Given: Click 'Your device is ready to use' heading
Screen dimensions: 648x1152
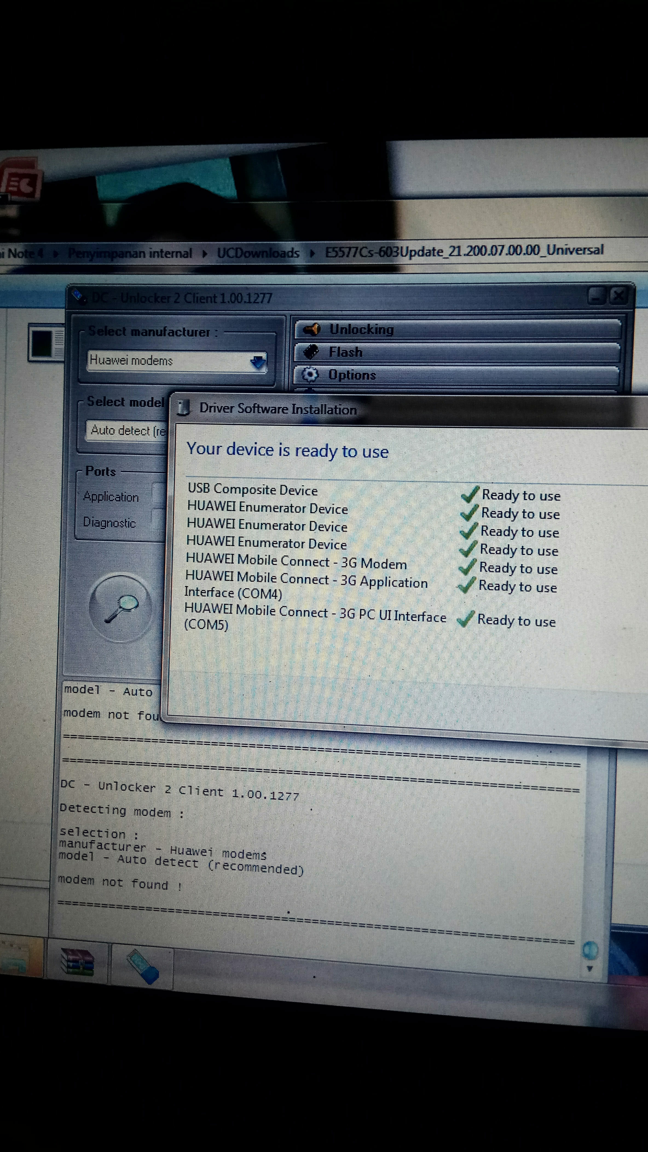Looking at the screenshot, I should point(287,450).
